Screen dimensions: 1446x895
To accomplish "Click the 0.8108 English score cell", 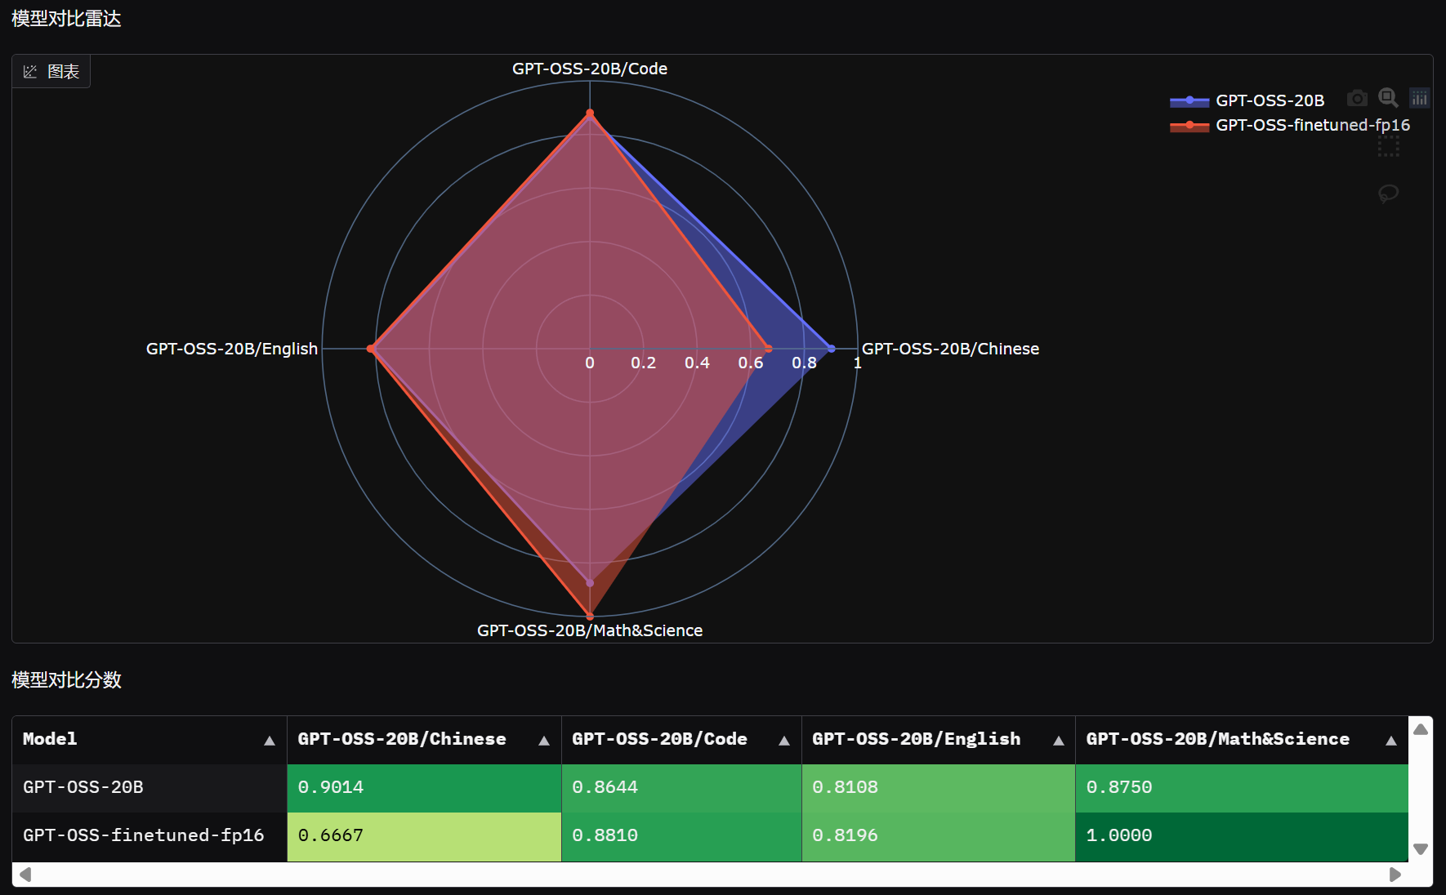I will (x=939, y=787).
